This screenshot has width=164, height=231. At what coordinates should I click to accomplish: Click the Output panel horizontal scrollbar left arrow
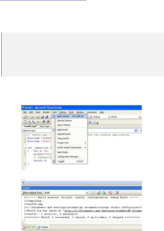(23, 222)
